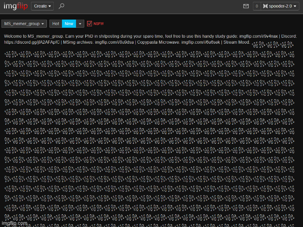Click the notification count box
Screen dimensions: 303x227
pos(257,6)
